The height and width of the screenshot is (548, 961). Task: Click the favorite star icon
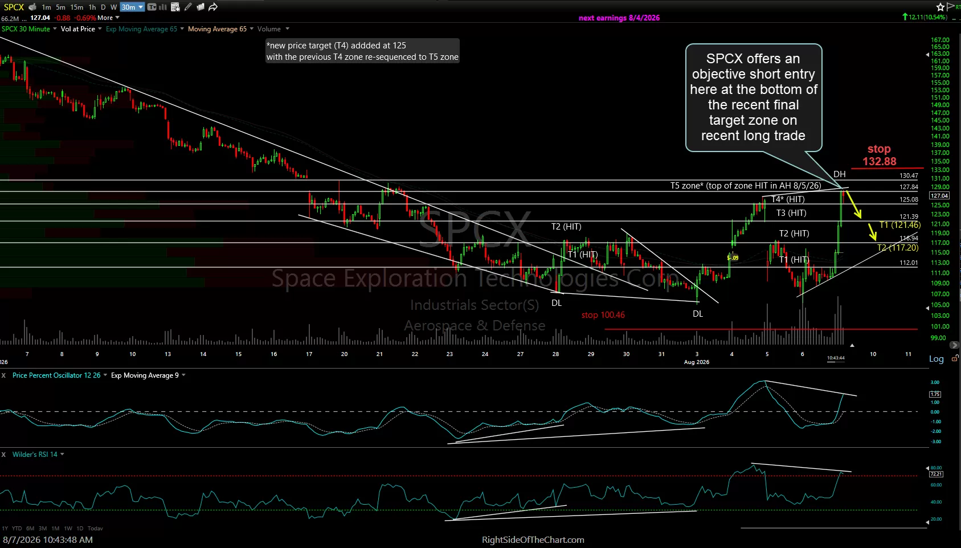click(940, 7)
